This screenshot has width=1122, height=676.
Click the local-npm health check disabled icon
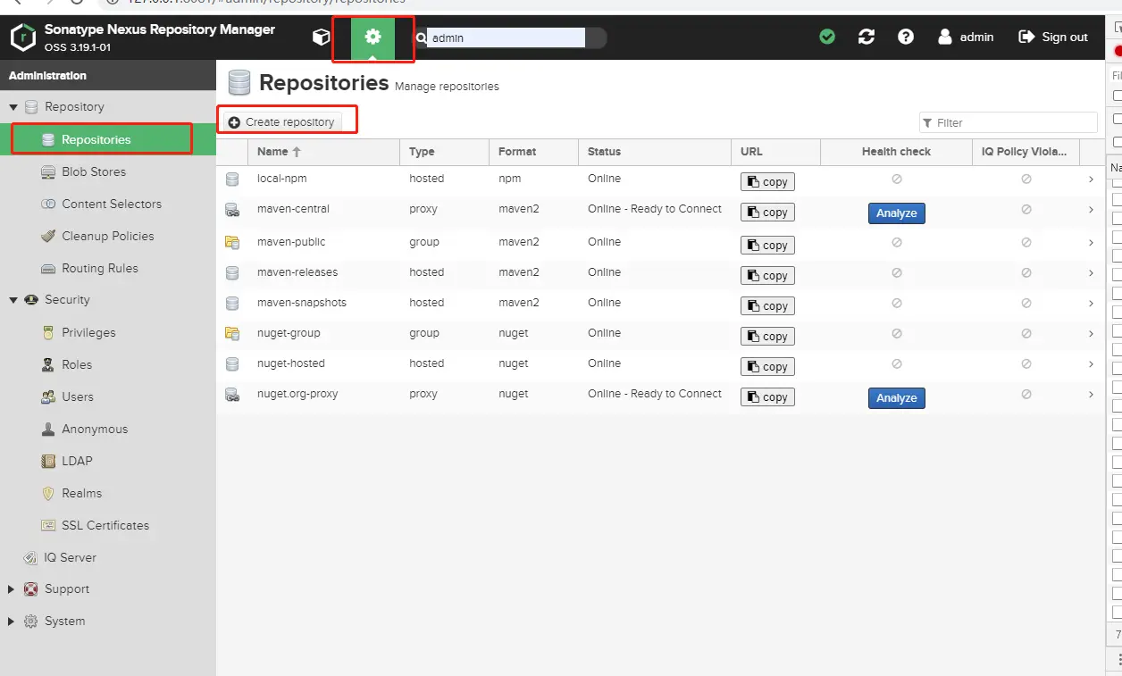pyautogui.click(x=897, y=179)
